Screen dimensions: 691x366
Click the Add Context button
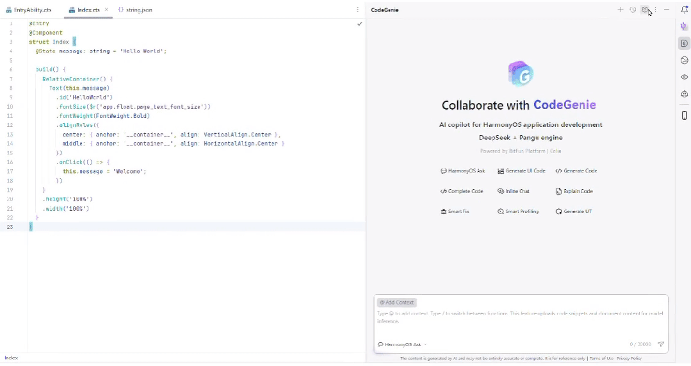click(x=396, y=303)
